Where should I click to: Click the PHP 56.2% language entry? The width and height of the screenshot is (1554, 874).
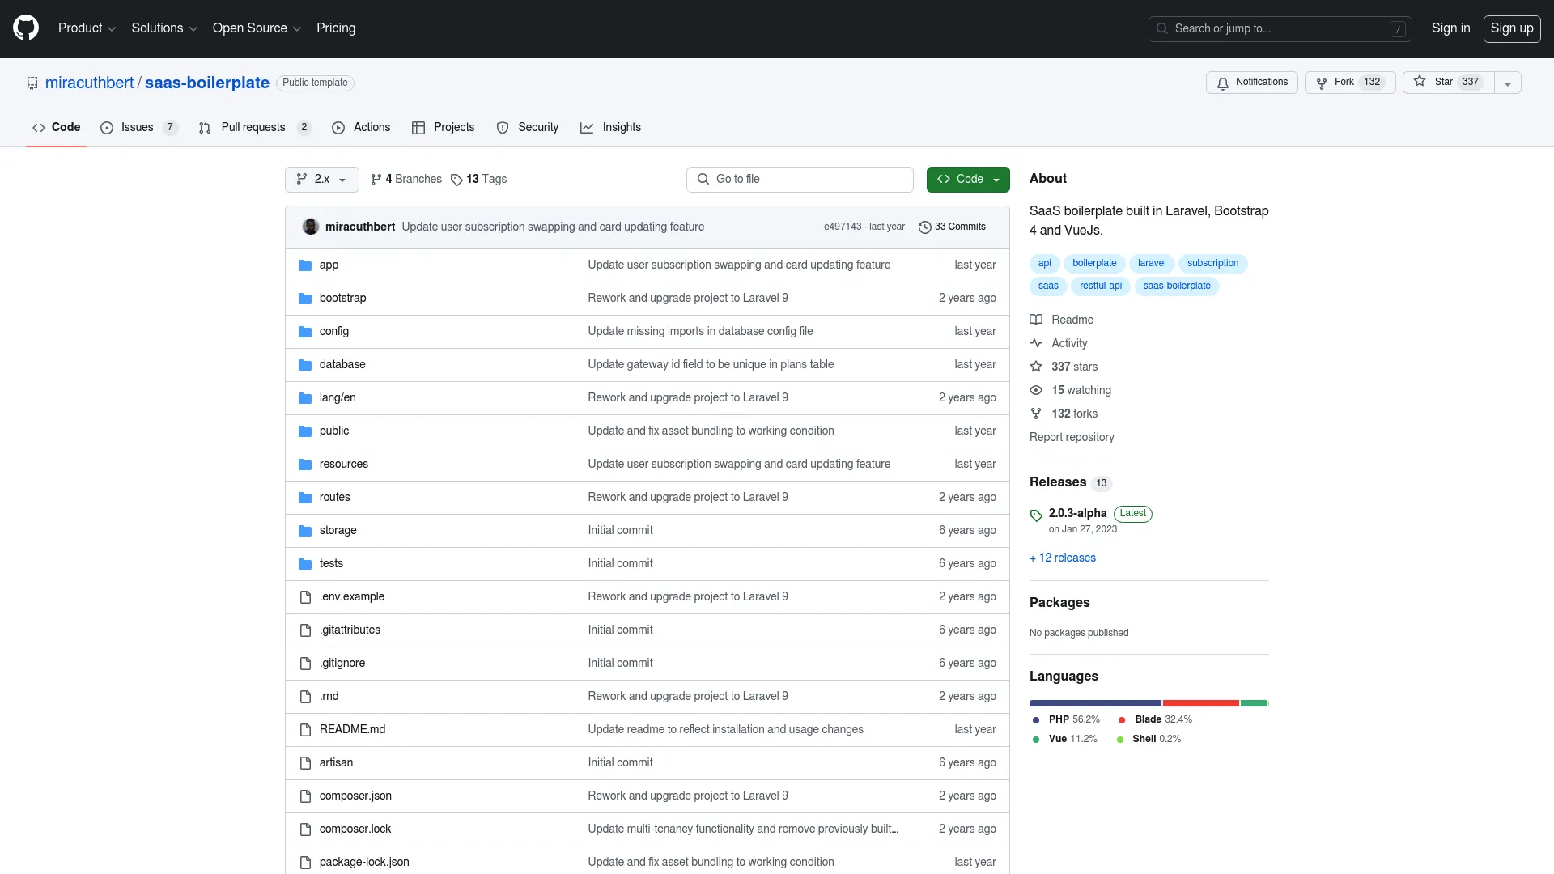pos(1066,720)
